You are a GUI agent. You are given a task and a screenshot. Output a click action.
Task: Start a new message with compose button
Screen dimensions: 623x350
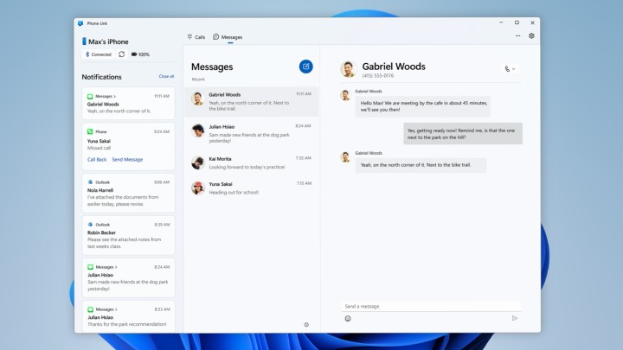(305, 67)
